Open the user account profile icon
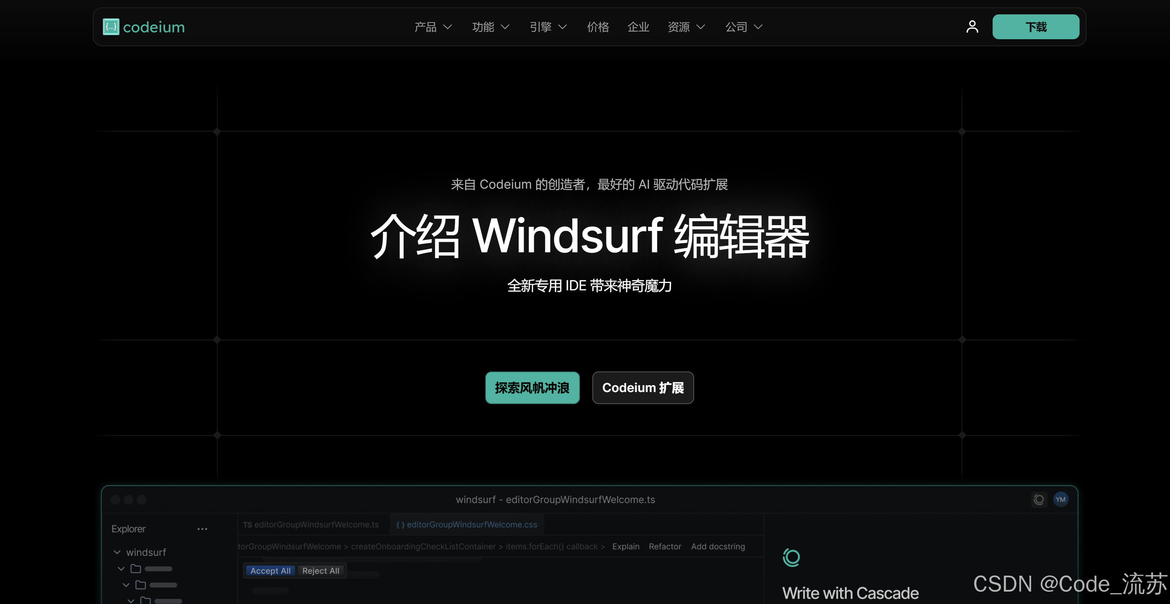 972,27
